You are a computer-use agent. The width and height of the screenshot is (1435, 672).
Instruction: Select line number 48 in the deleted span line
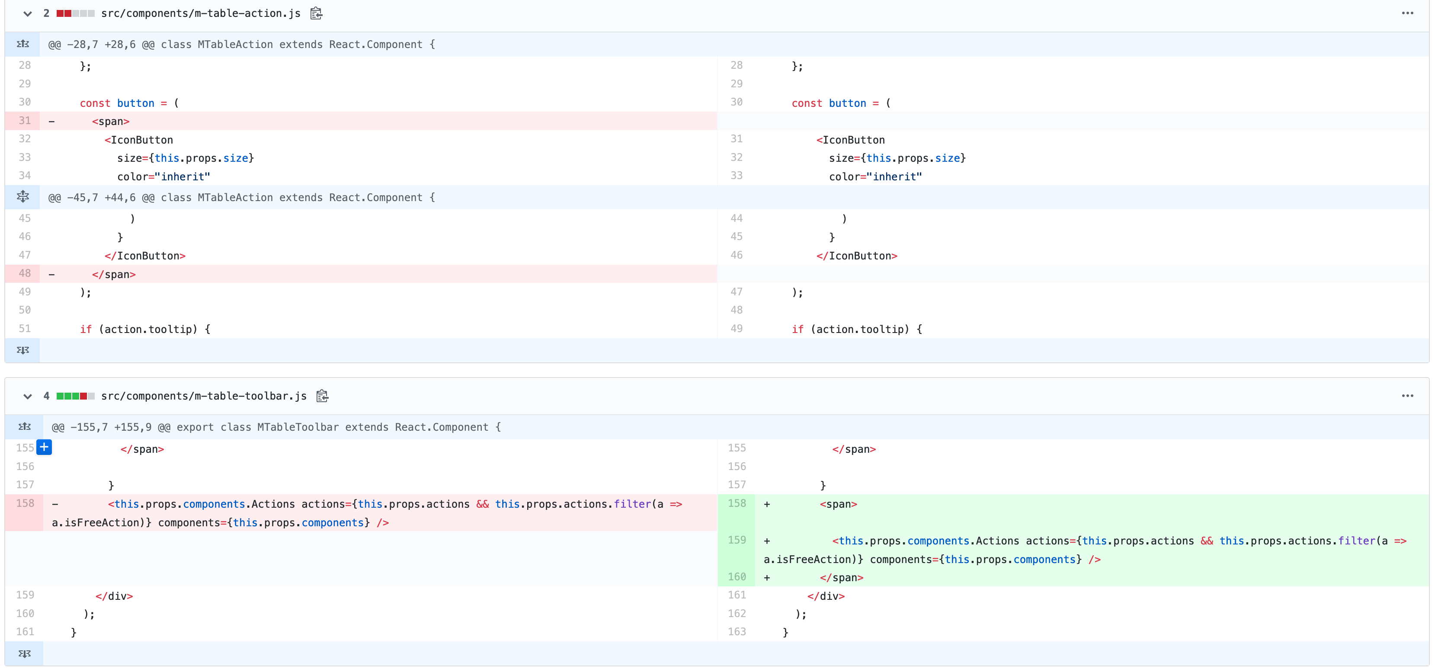pos(25,273)
